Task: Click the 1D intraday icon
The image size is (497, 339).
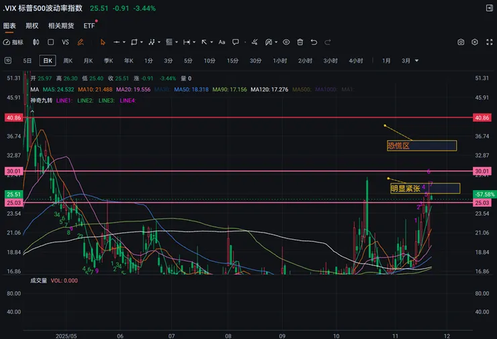Action: click(x=8, y=60)
